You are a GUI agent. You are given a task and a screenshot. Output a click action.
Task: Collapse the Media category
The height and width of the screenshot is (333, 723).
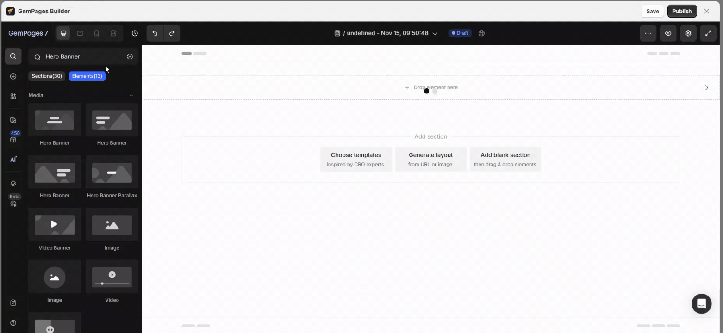point(131,95)
